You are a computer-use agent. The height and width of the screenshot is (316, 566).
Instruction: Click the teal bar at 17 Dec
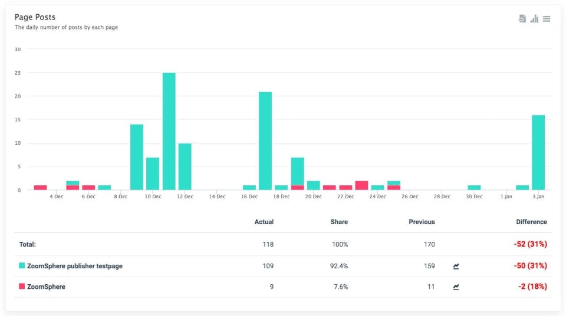265,141
